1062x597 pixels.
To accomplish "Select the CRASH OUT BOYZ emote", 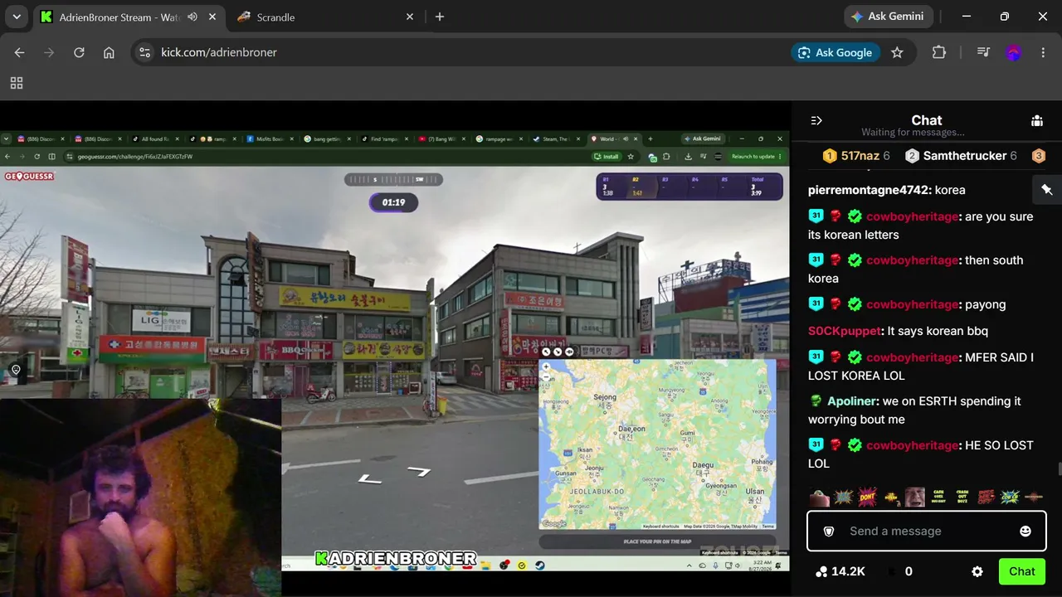I will 962,497.
